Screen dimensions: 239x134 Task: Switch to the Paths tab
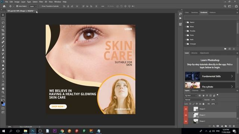[203, 90]
